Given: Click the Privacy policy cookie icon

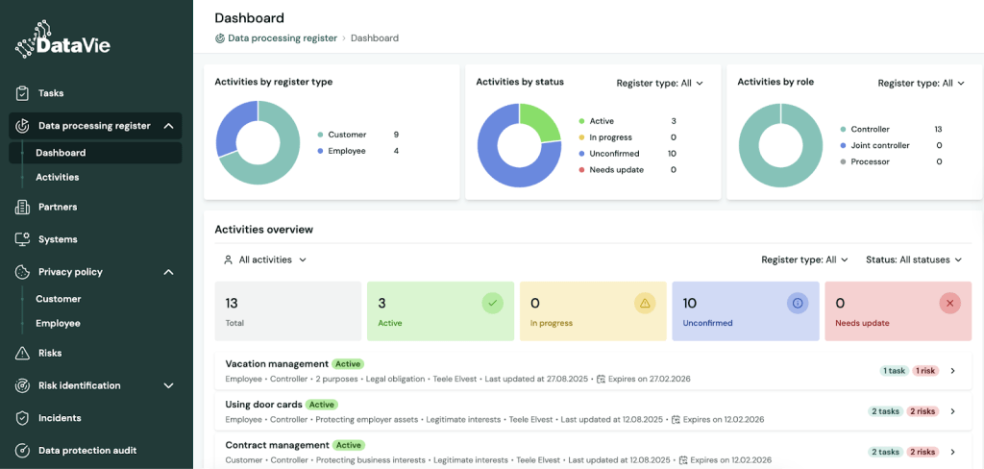Looking at the screenshot, I should (23, 272).
